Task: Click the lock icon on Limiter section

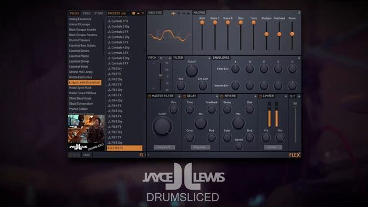Action: click(286, 96)
